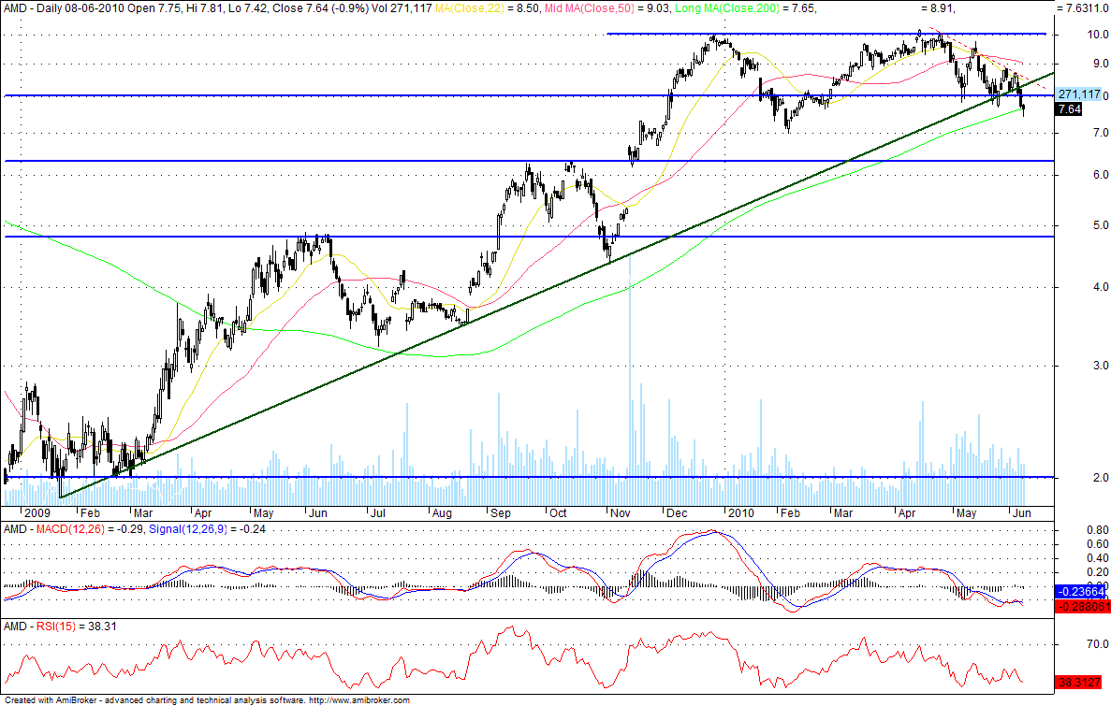Screen dimensions: 1111x706
Task: Click the pink Mid MA(Close,50) = 9.03 label
Action: click(608, 8)
